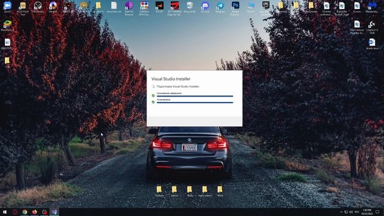Open the Epic Games Launcher shortcut
This screenshot has width=384, height=216.
[266, 8]
